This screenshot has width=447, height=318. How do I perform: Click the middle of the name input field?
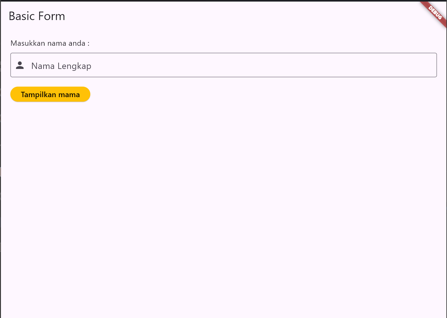click(x=223, y=65)
